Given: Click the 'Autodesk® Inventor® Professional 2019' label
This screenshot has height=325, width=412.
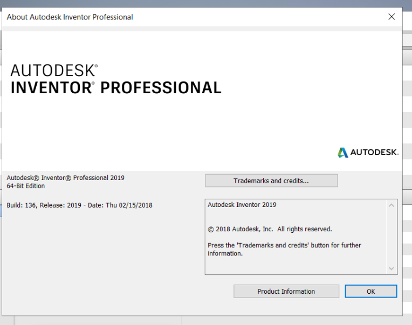Looking at the screenshot, I should tap(65, 178).
